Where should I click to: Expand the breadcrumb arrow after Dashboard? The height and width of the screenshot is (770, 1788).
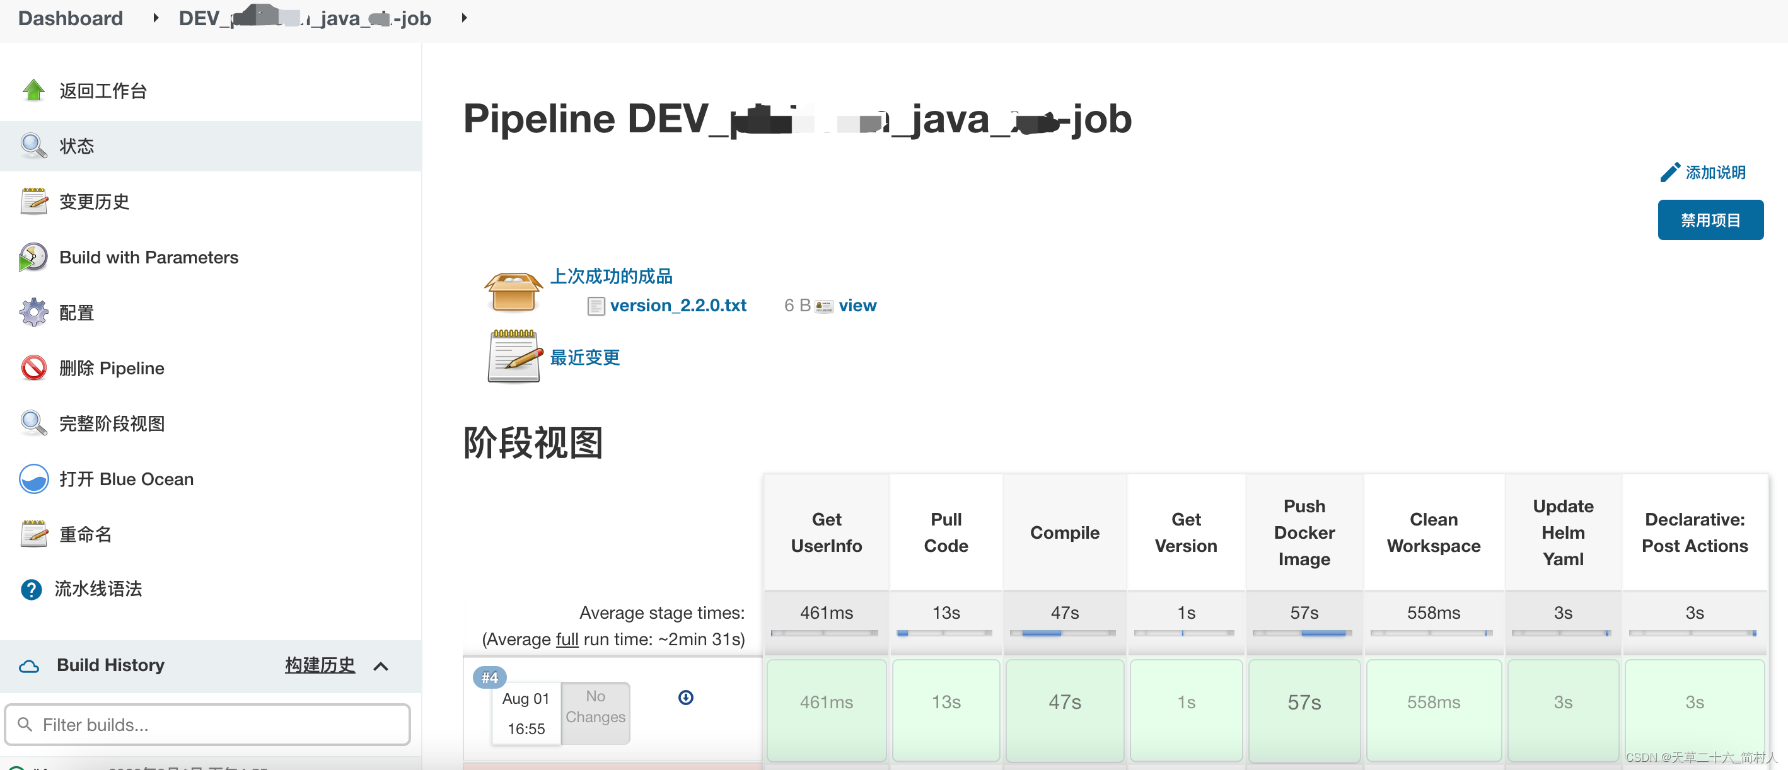pyautogui.click(x=156, y=18)
